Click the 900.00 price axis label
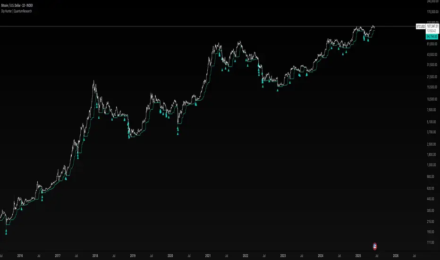 431,177
